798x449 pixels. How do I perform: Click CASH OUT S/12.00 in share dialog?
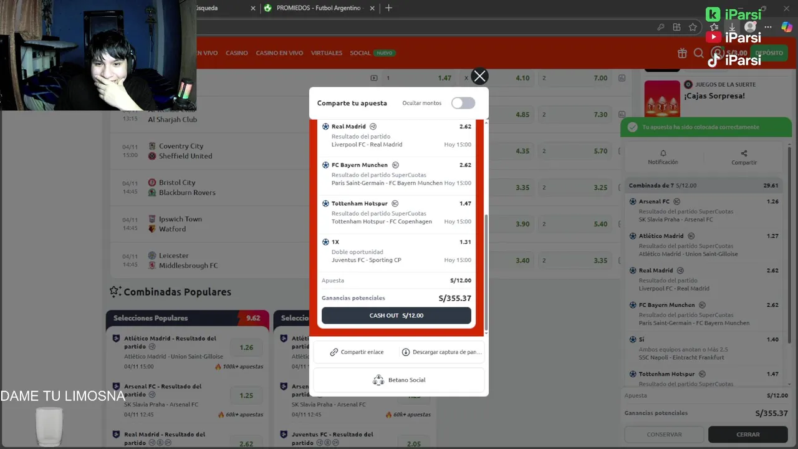397,316
